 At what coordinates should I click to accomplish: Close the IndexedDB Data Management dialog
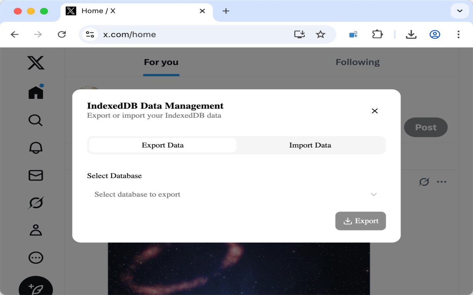[375, 111]
